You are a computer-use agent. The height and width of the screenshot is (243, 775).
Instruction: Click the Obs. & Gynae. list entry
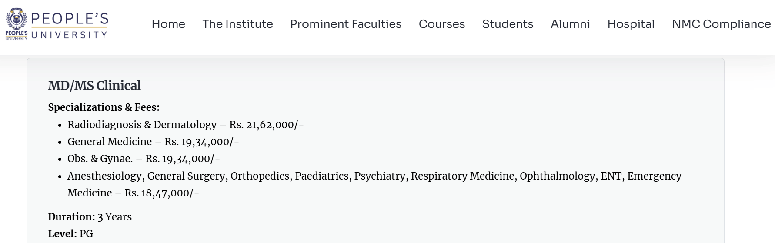(100, 159)
